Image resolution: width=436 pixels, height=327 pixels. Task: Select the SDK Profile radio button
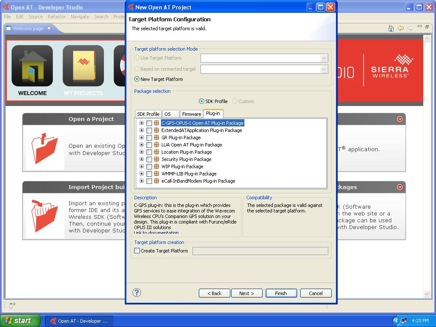[201, 101]
